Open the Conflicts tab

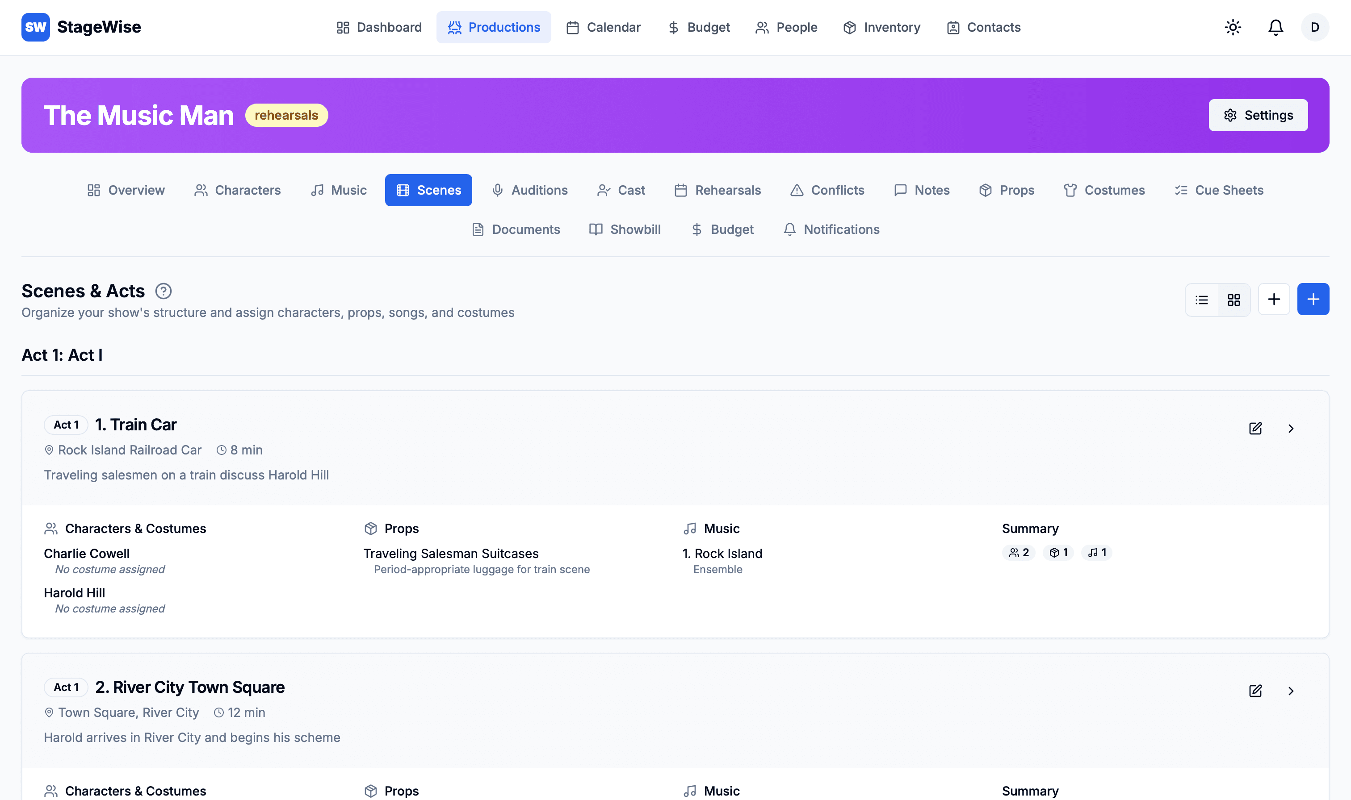[x=827, y=190]
